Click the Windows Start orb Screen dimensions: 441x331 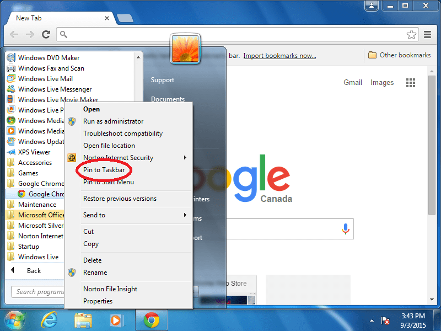(x=14, y=321)
